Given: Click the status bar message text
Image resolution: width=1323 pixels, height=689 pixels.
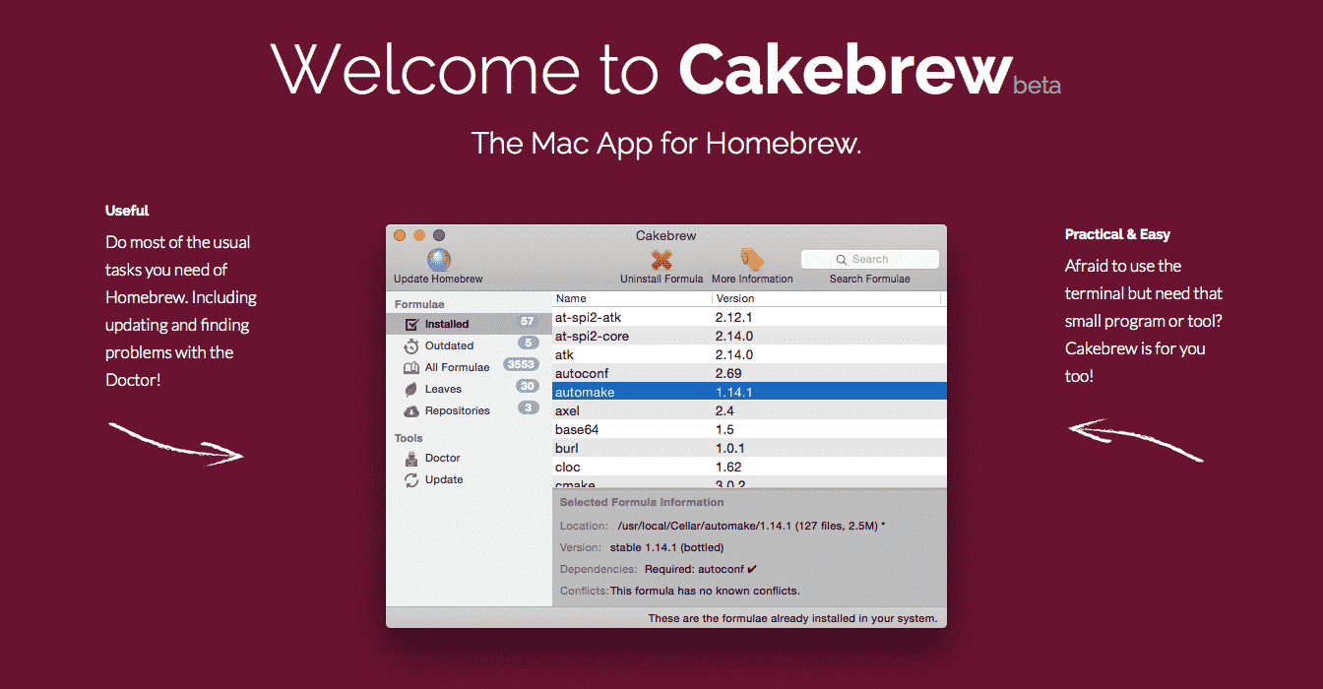Looking at the screenshot, I should coord(792,619).
